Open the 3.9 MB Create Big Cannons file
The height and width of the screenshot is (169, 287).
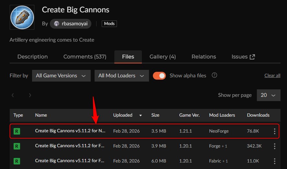(x=70, y=146)
